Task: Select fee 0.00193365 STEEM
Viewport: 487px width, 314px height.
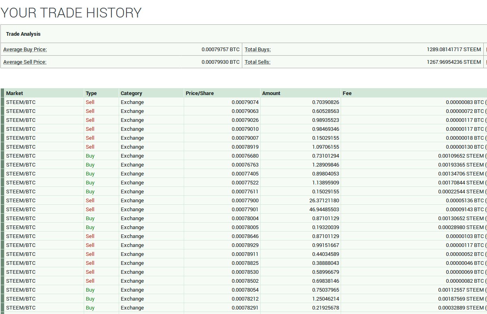Action: click(x=461, y=165)
